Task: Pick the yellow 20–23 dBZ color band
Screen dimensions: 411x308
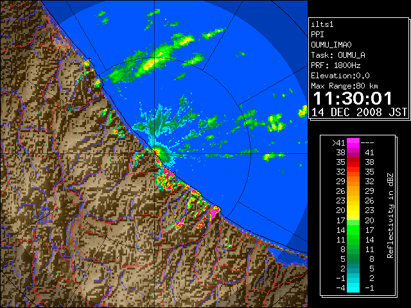Action: pos(353,210)
